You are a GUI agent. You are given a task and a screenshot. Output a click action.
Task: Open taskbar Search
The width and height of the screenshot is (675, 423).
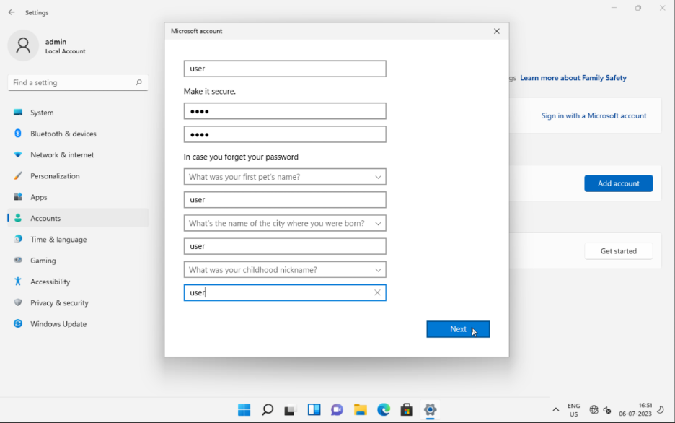coord(268,410)
